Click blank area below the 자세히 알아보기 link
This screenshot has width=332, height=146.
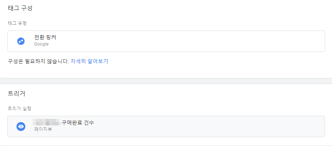pyautogui.click(x=89, y=71)
